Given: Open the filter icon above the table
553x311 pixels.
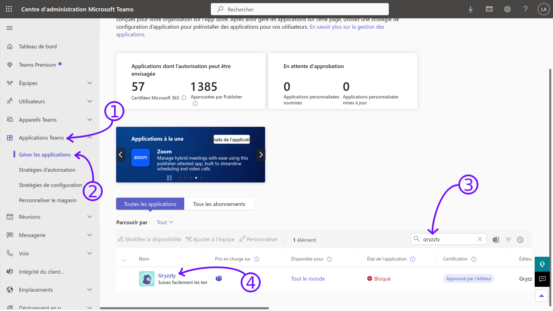Looking at the screenshot, I should click(x=508, y=240).
